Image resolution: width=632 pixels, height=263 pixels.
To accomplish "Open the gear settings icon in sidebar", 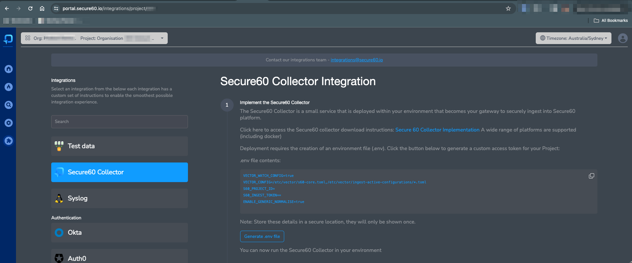I will click(x=9, y=123).
